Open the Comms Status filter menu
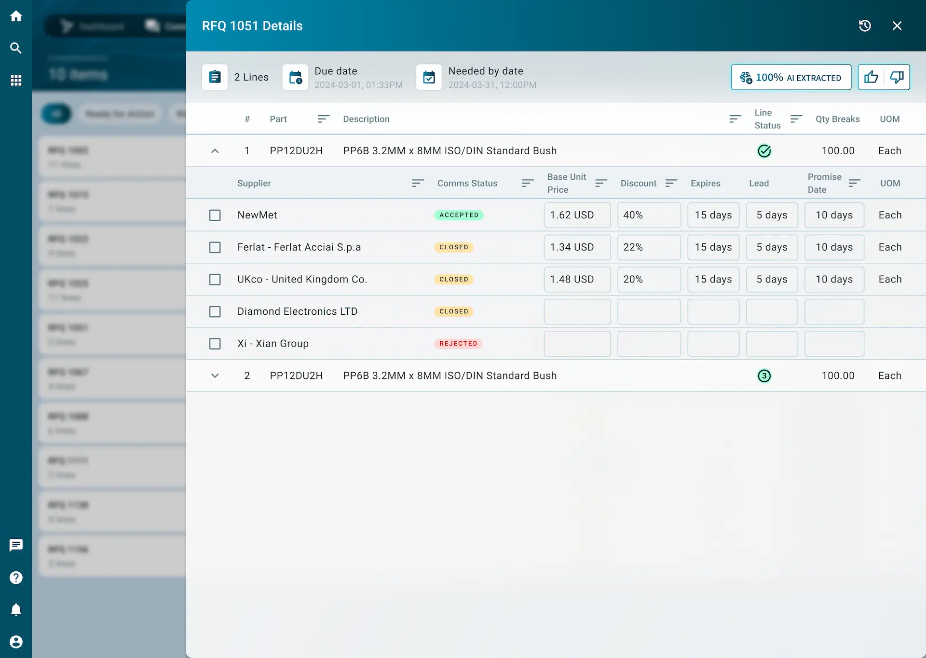926x658 pixels. pyautogui.click(x=528, y=183)
